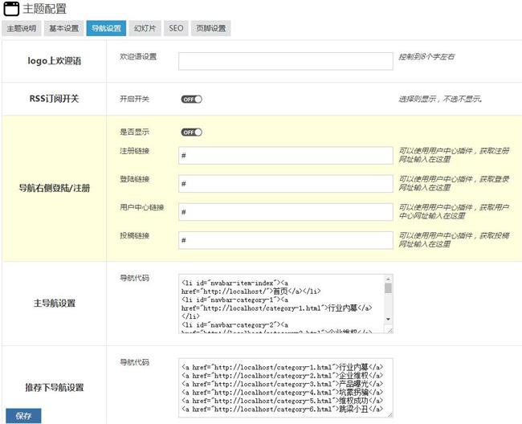Viewport: 522px width, 424px height.
Task: Click the 选择则显示，不选不显示 hint text
Action: 440,99
